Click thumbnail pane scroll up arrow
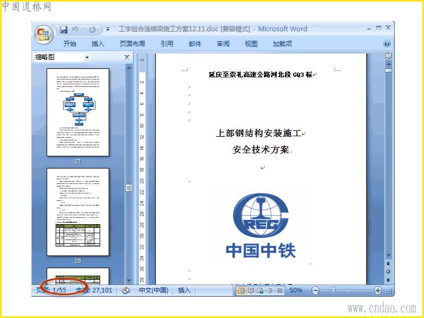Viewport: 424px width, 318px height. click(x=129, y=68)
